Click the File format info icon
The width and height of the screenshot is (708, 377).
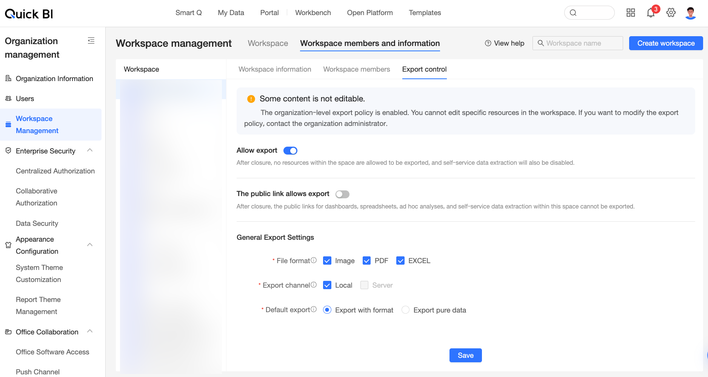pos(314,260)
